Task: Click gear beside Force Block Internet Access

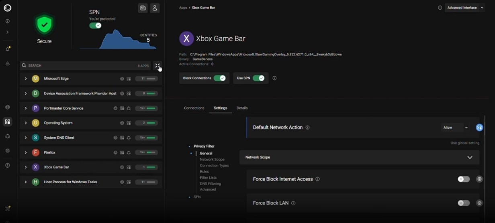Action: pyautogui.click(x=479, y=179)
